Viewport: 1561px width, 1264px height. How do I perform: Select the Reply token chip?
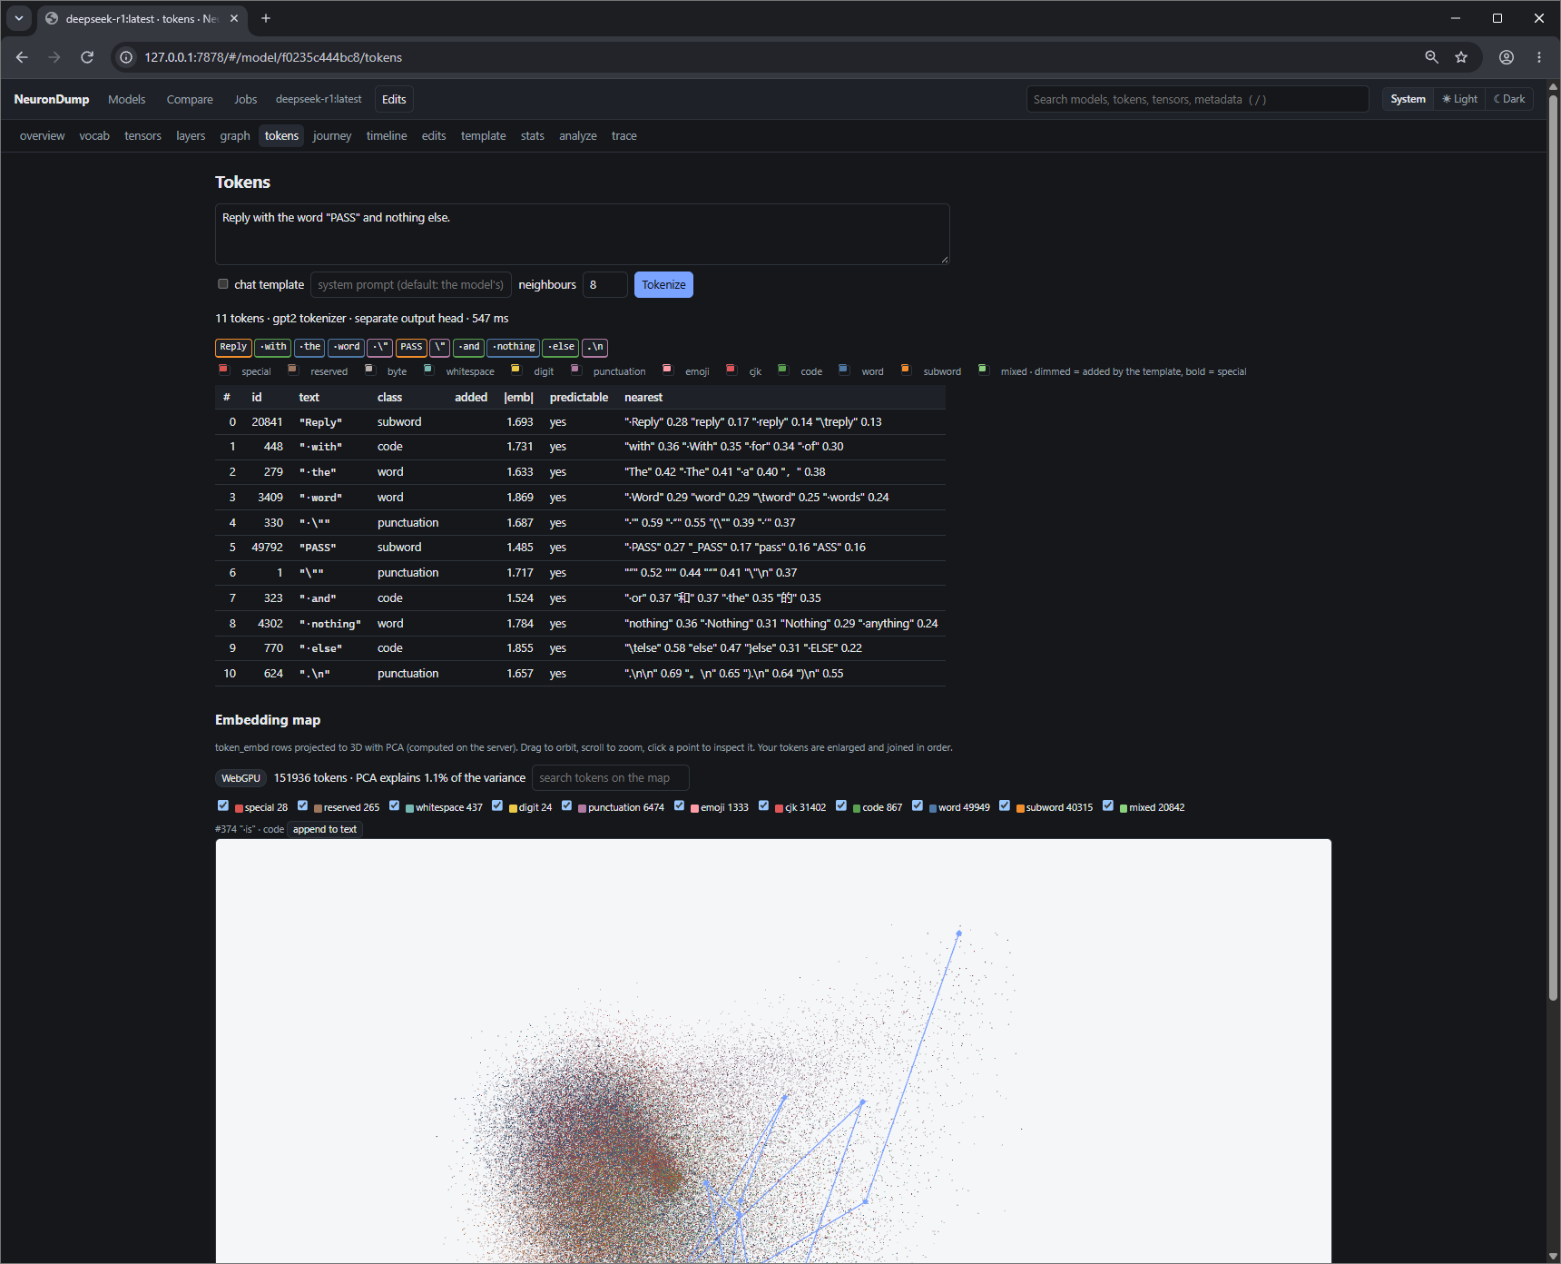(233, 347)
